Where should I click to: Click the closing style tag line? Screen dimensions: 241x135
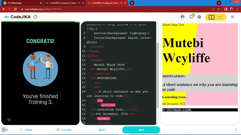click(x=97, y=47)
